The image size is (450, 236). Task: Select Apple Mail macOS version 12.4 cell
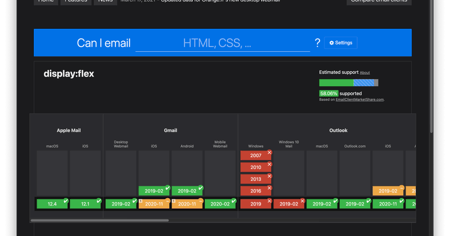click(x=52, y=204)
